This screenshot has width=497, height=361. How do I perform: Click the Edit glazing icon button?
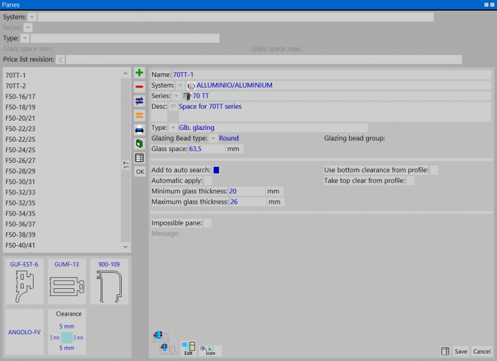coord(188,349)
